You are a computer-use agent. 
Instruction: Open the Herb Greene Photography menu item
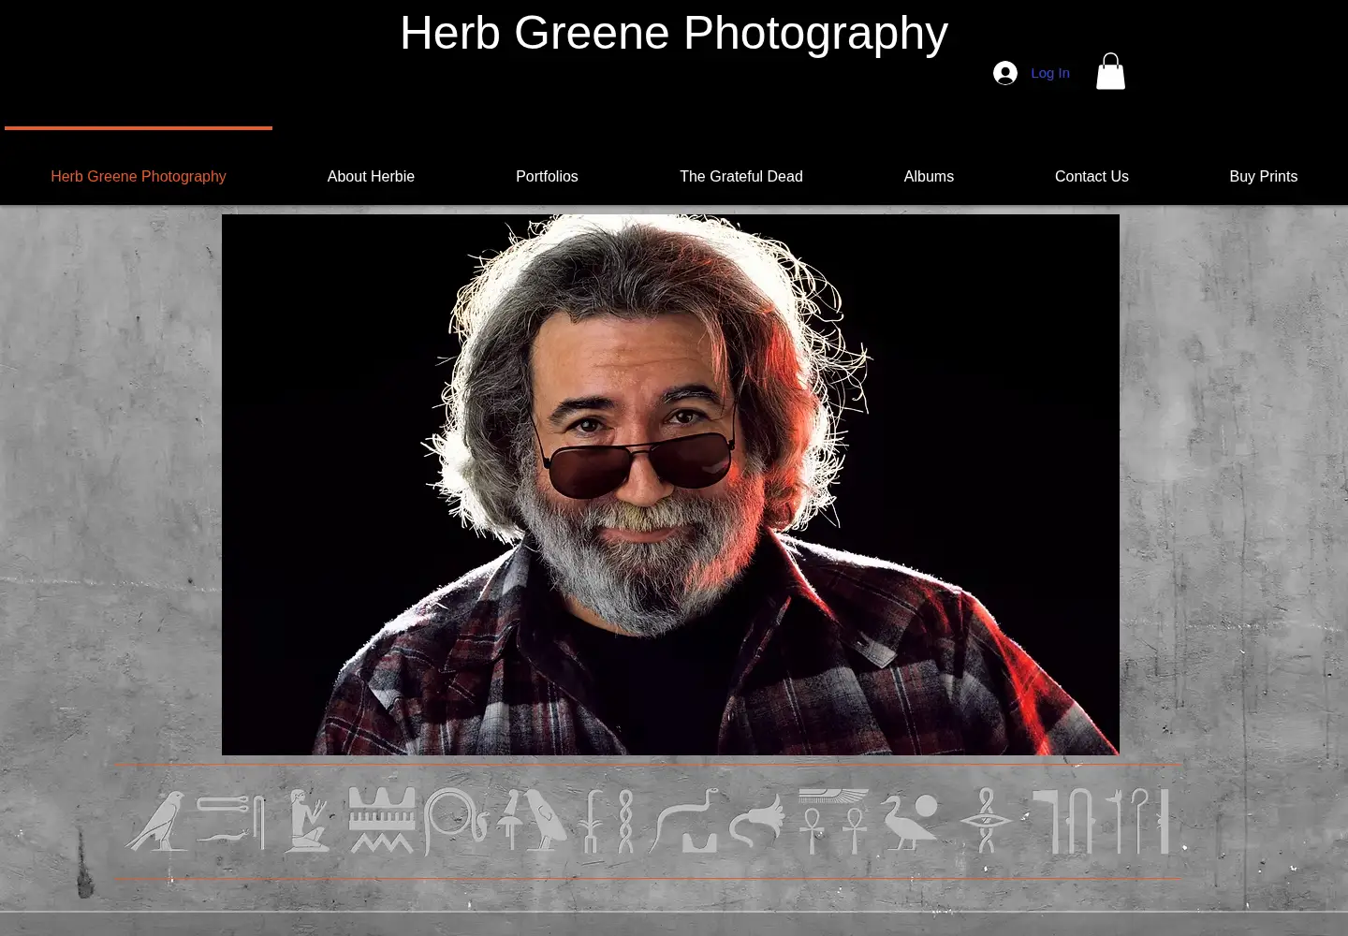139,176
